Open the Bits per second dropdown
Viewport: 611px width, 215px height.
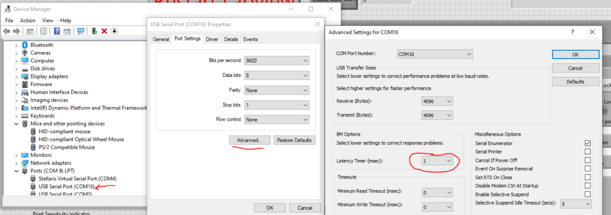tap(277, 60)
